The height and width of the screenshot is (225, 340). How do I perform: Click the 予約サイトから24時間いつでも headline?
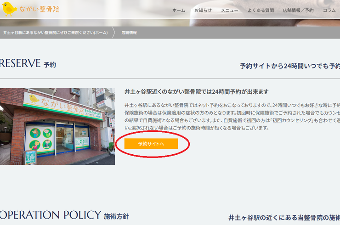289,66
